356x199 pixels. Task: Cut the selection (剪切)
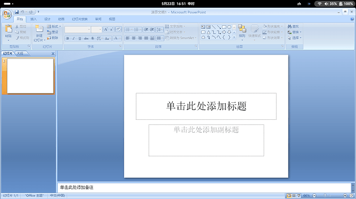(x=21, y=27)
